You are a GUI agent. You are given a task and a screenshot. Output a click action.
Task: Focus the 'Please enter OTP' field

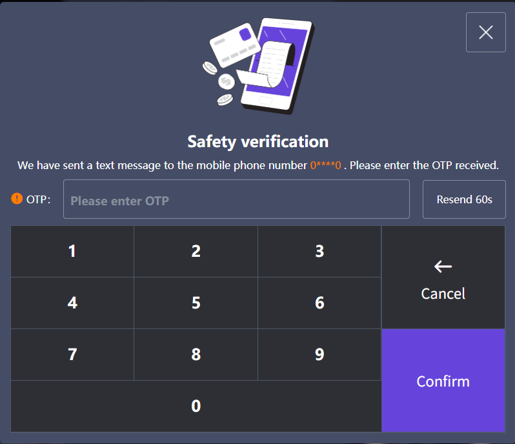click(236, 200)
